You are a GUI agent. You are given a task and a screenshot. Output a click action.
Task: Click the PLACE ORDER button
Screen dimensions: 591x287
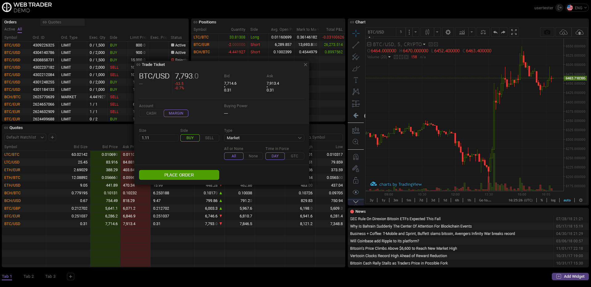[179, 175]
